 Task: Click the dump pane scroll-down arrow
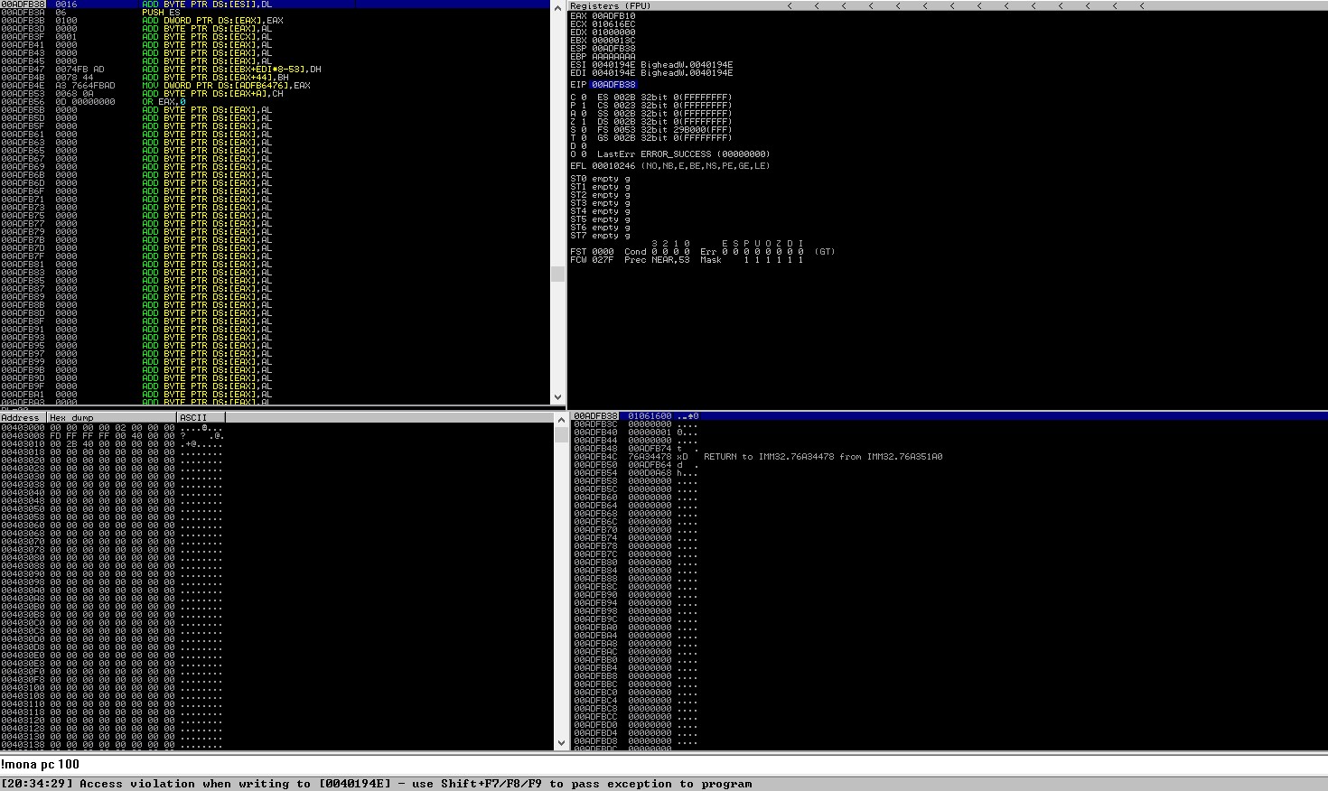click(x=561, y=743)
